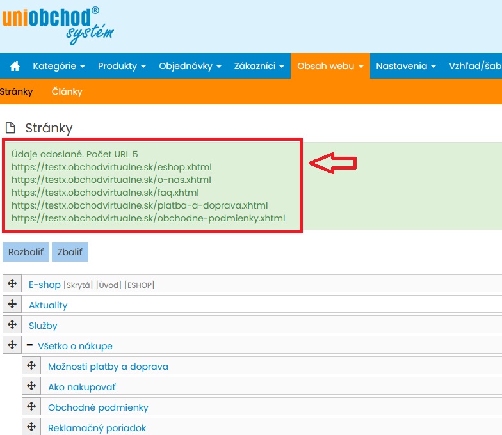Open the Produkty dropdown menu
Screen dimensions: 502x435
122,66
